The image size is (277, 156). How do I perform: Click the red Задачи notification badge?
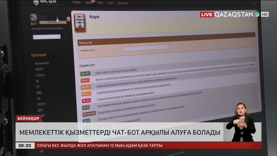pos(93,1)
